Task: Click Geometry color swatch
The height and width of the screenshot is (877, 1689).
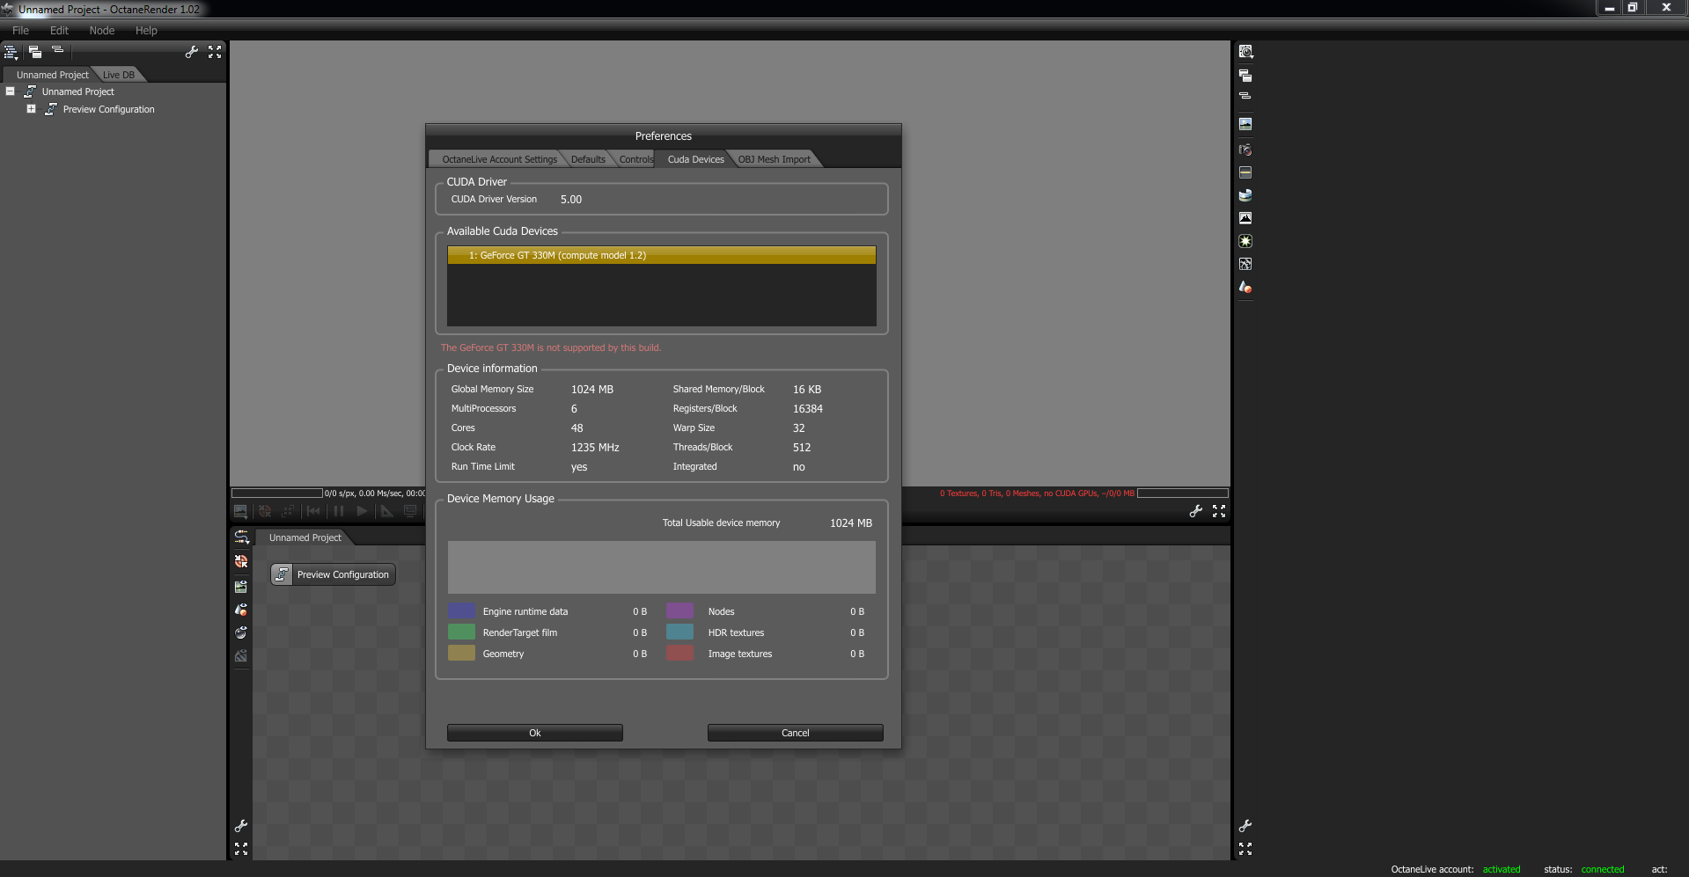Action: coord(461,654)
